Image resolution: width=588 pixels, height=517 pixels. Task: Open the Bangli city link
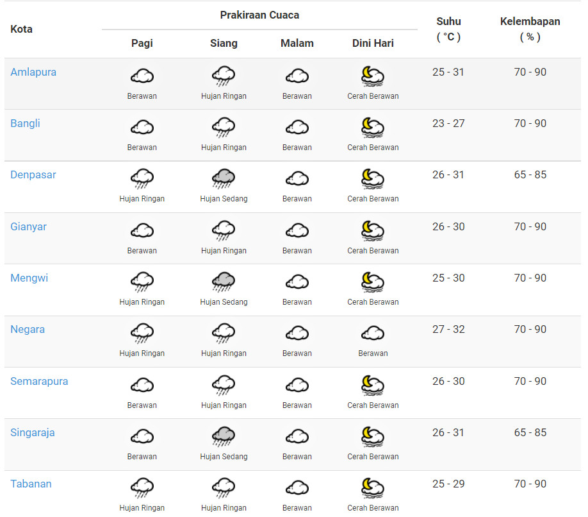tap(25, 123)
